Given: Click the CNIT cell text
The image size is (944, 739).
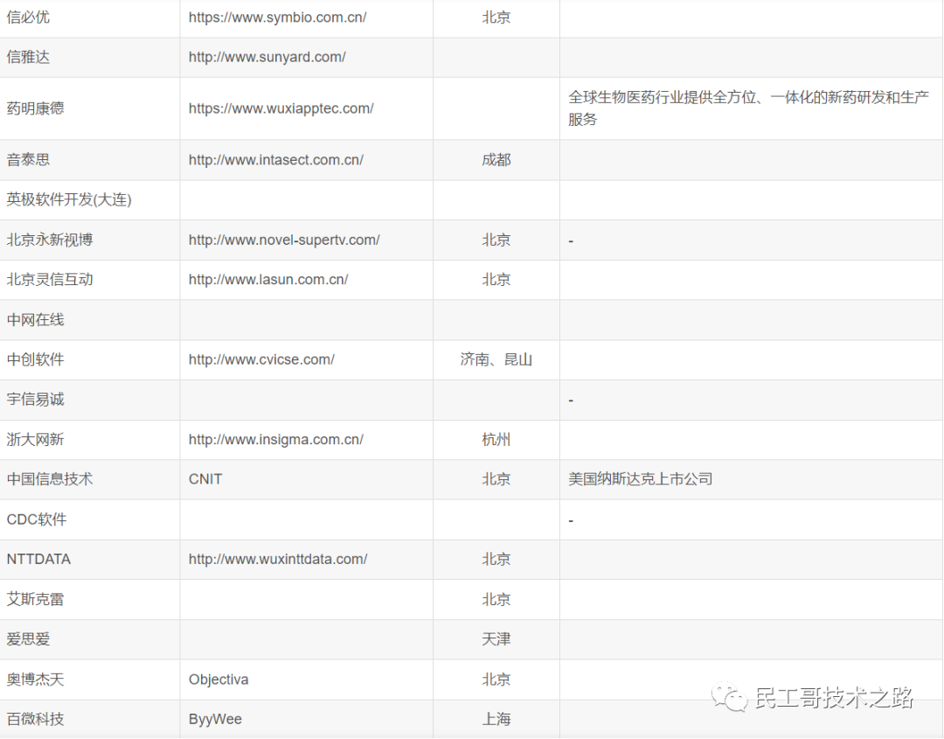Looking at the screenshot, I should (205, 479).
